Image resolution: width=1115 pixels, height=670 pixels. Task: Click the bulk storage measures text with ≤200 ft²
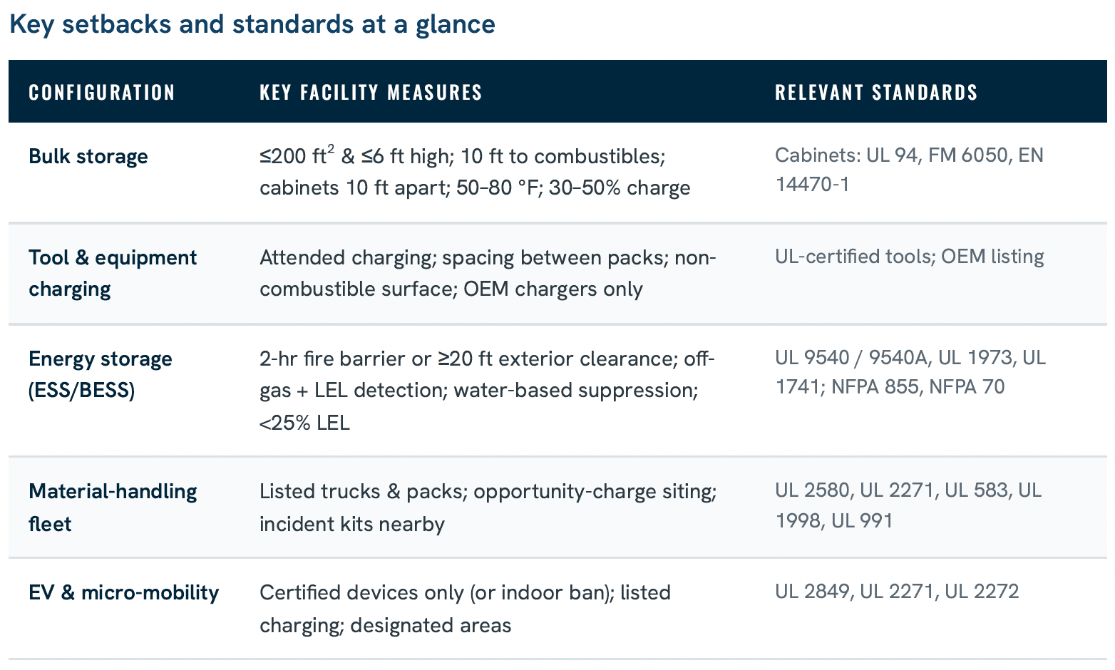point(475,172)
